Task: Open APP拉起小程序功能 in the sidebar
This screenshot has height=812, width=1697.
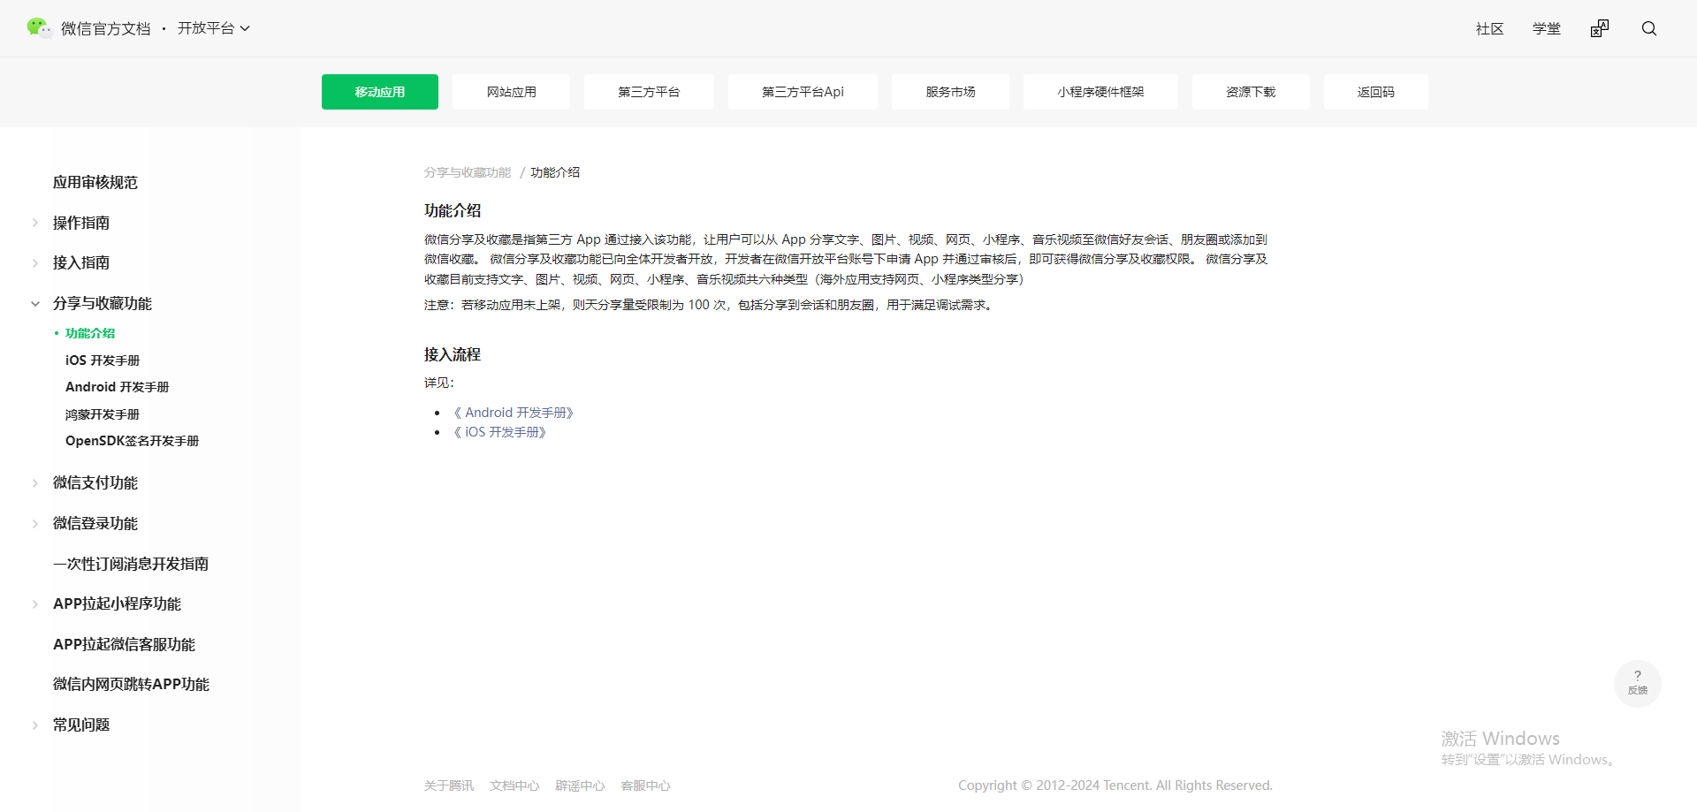Action: pyautogui.click(x=117, y=603)
